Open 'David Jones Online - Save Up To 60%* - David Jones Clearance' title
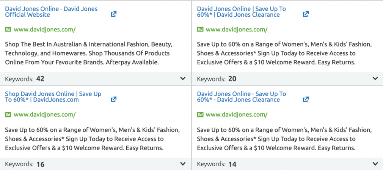Image resolution: width=383 pixels, height=170 pixels. [241, 97]
